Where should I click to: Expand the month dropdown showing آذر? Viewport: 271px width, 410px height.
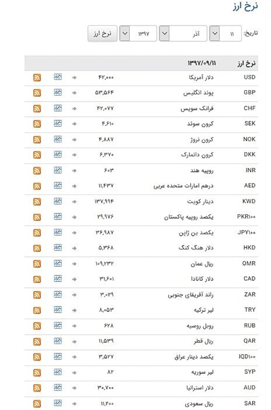point(183,34)
